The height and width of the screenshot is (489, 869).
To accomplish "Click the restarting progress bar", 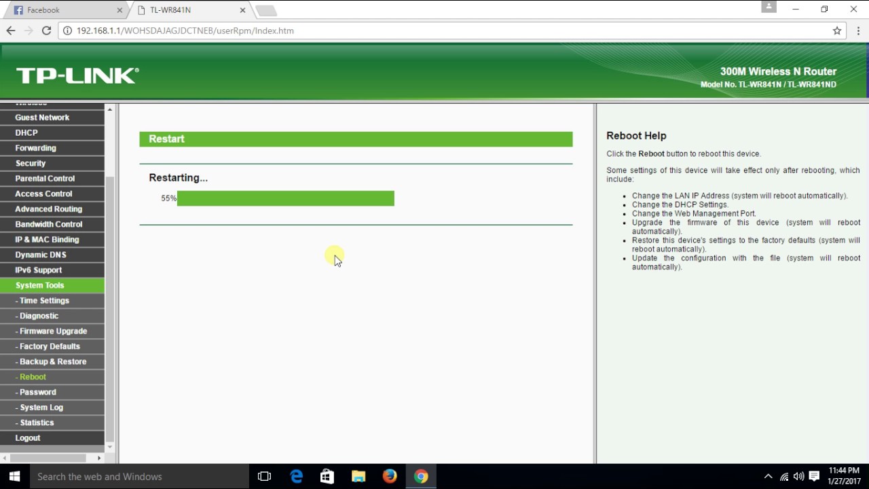I will point(286,198).
